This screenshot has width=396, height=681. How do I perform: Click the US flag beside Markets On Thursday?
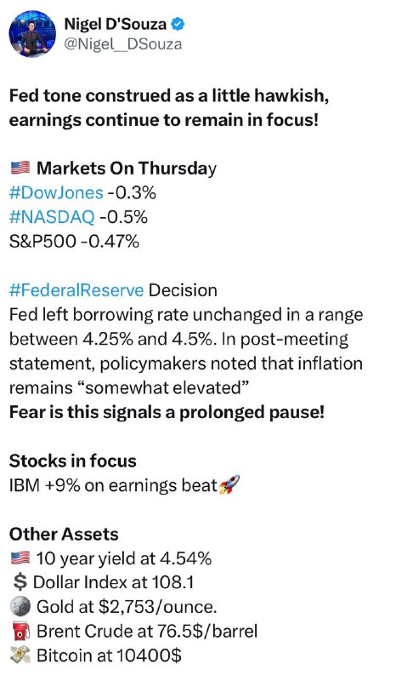click(20, 168)
